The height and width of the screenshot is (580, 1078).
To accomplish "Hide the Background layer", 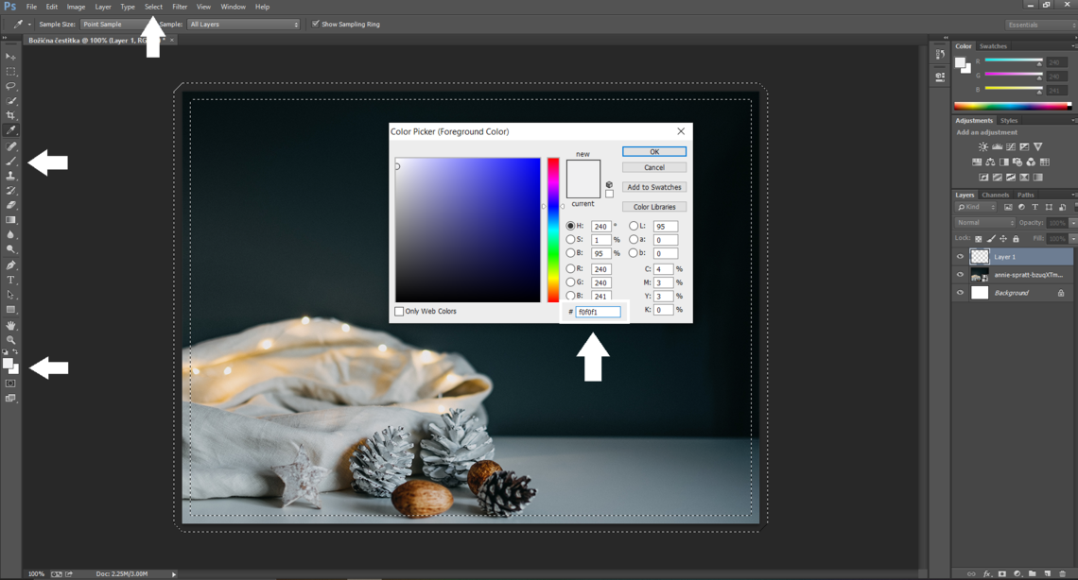I will pos(960,293).
